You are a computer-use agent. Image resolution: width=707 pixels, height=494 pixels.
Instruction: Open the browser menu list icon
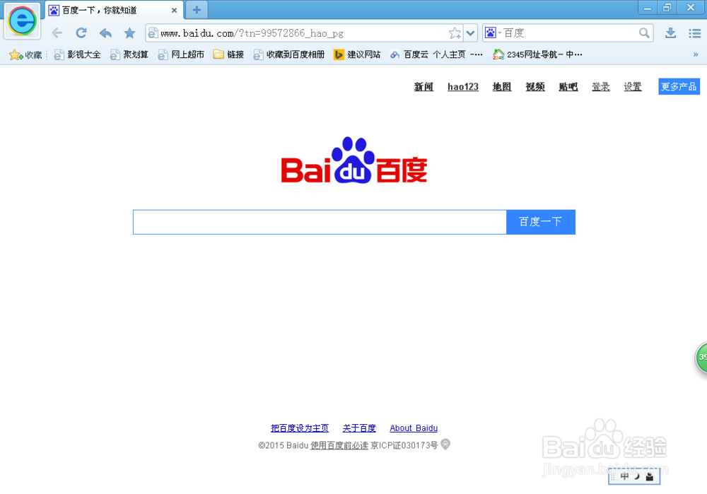[695, 33]
